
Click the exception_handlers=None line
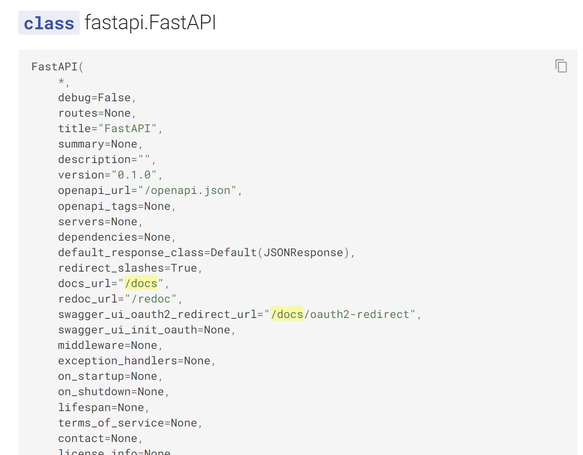(134, 361)
